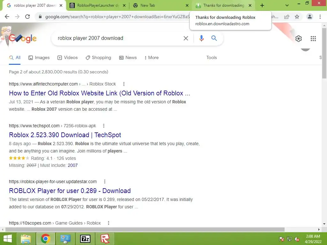This screenshot has width=327, height=245.
Task: Share this page from address bar
Action: pos(287,17)
